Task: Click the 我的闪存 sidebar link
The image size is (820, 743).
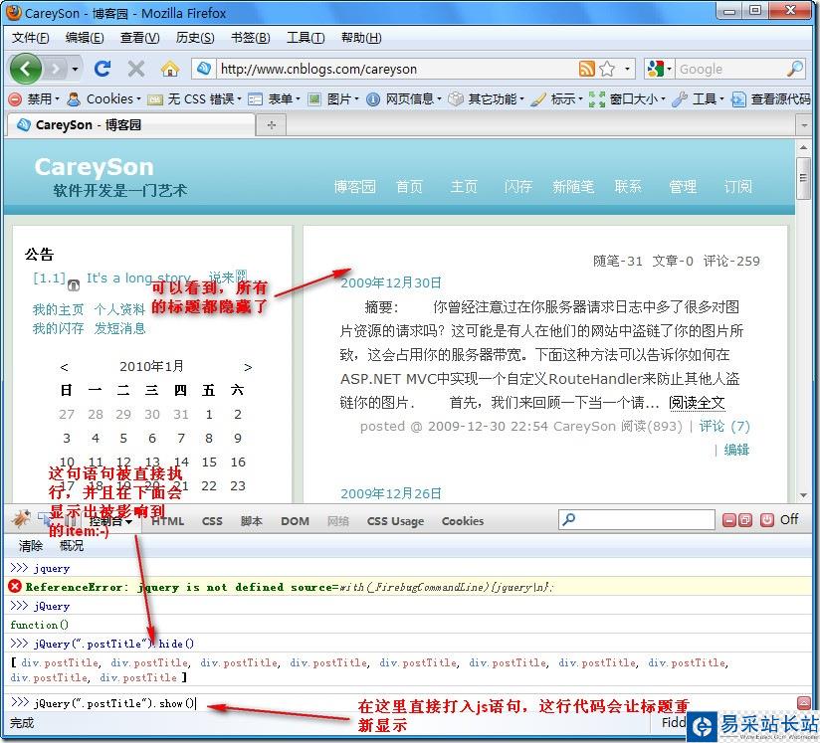Action: coord(58,328)
